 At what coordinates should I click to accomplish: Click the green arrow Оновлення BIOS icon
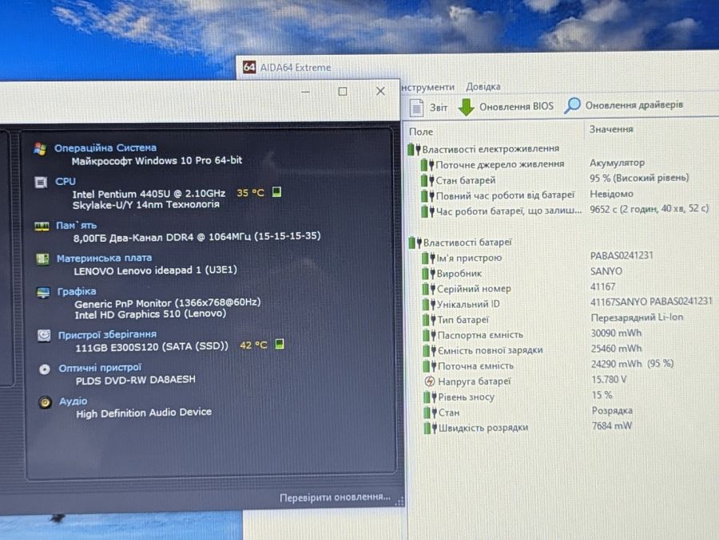pos(467,107)
